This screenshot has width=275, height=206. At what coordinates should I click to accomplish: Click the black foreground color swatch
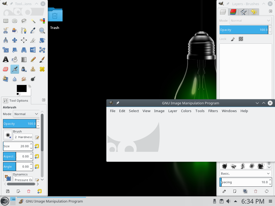point(21,89)
